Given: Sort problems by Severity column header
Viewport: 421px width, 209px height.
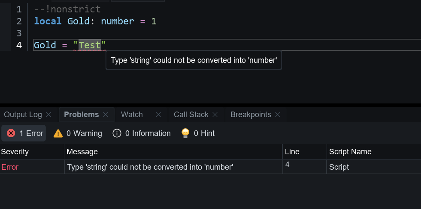Looking at the screenshot, I should 15,152.
